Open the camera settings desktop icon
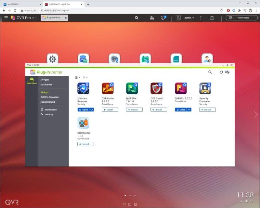260x208 pixels. pyautogui.click(x=114, y=59)
